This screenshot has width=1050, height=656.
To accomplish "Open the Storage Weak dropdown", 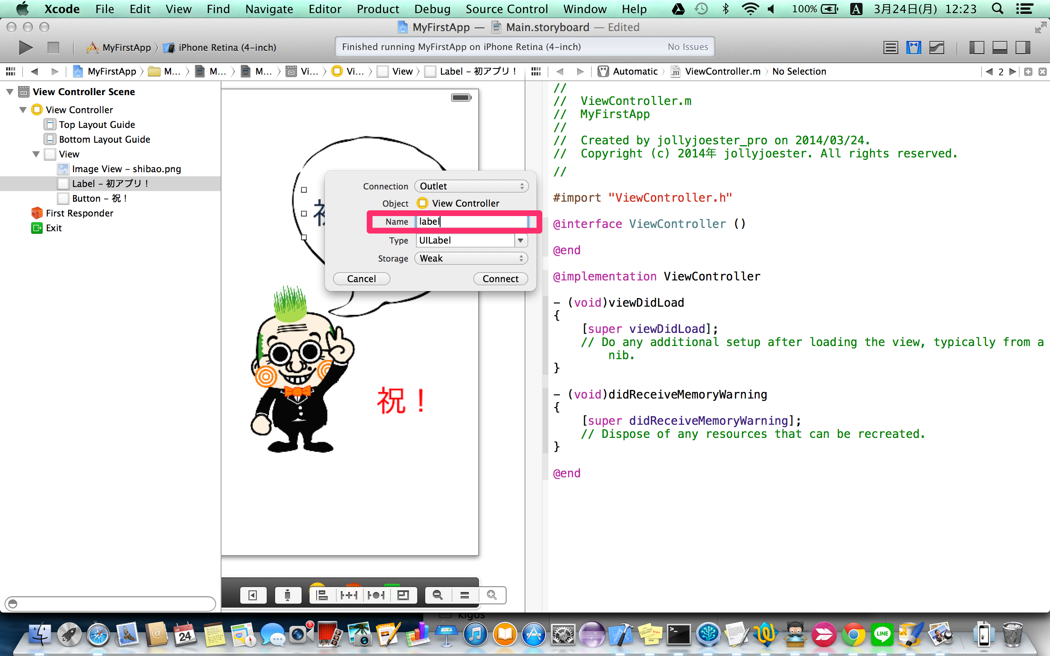I will click(471, 259).
